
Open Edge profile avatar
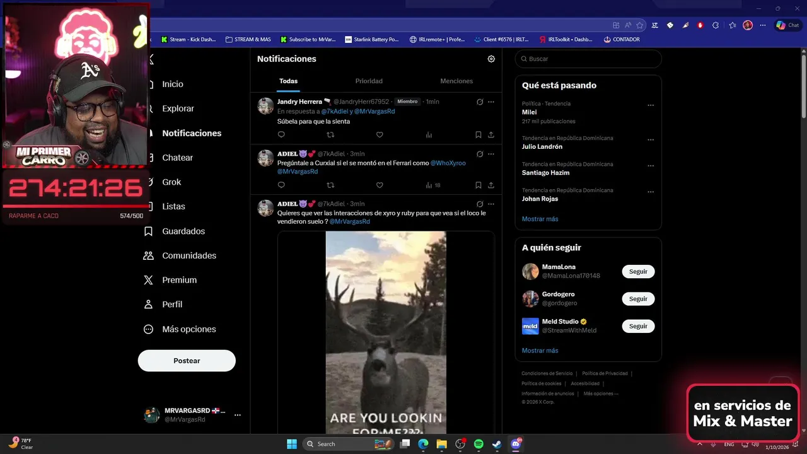point(748,25)
